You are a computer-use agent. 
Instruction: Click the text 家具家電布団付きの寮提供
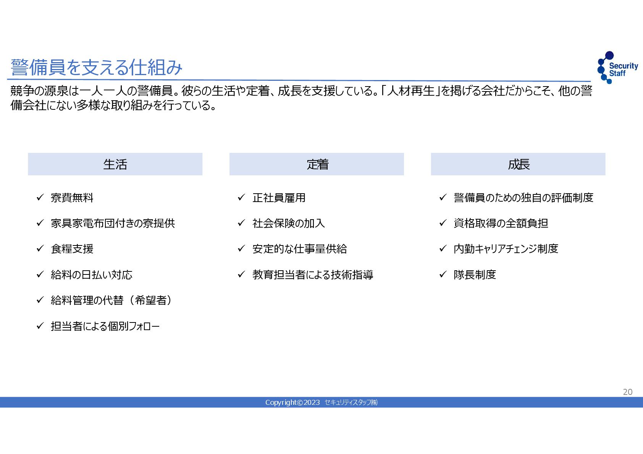click(113, 223)
